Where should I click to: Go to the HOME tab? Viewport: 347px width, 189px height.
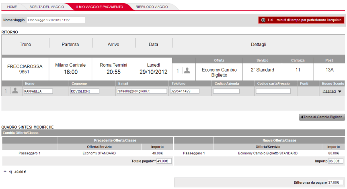(12, 7)
